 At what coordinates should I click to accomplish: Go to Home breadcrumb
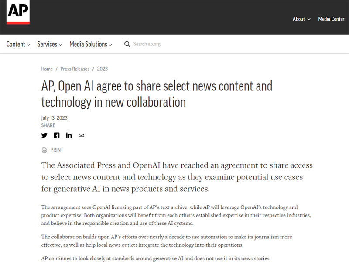(x=47, y=69)
